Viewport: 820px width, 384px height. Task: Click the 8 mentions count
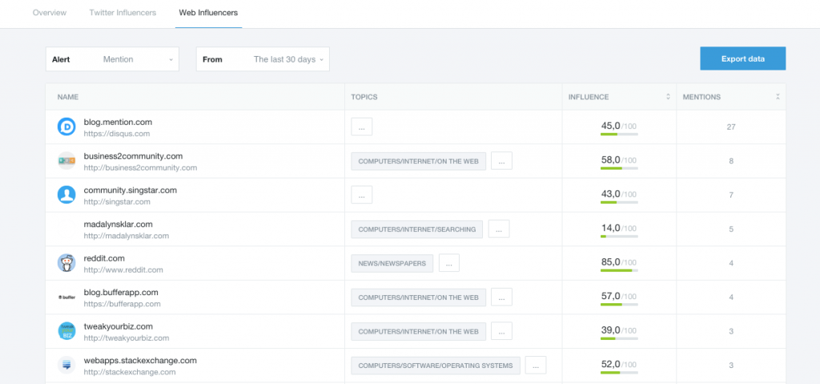tap(731, 161)
